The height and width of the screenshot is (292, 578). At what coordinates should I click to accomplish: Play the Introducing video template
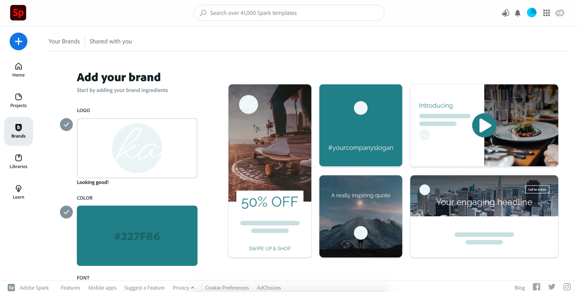[484, 126]
